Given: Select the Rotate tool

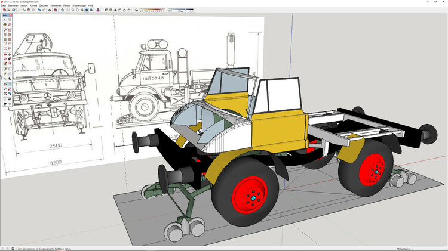Looking at the screenshot, I should pos(4,60).
